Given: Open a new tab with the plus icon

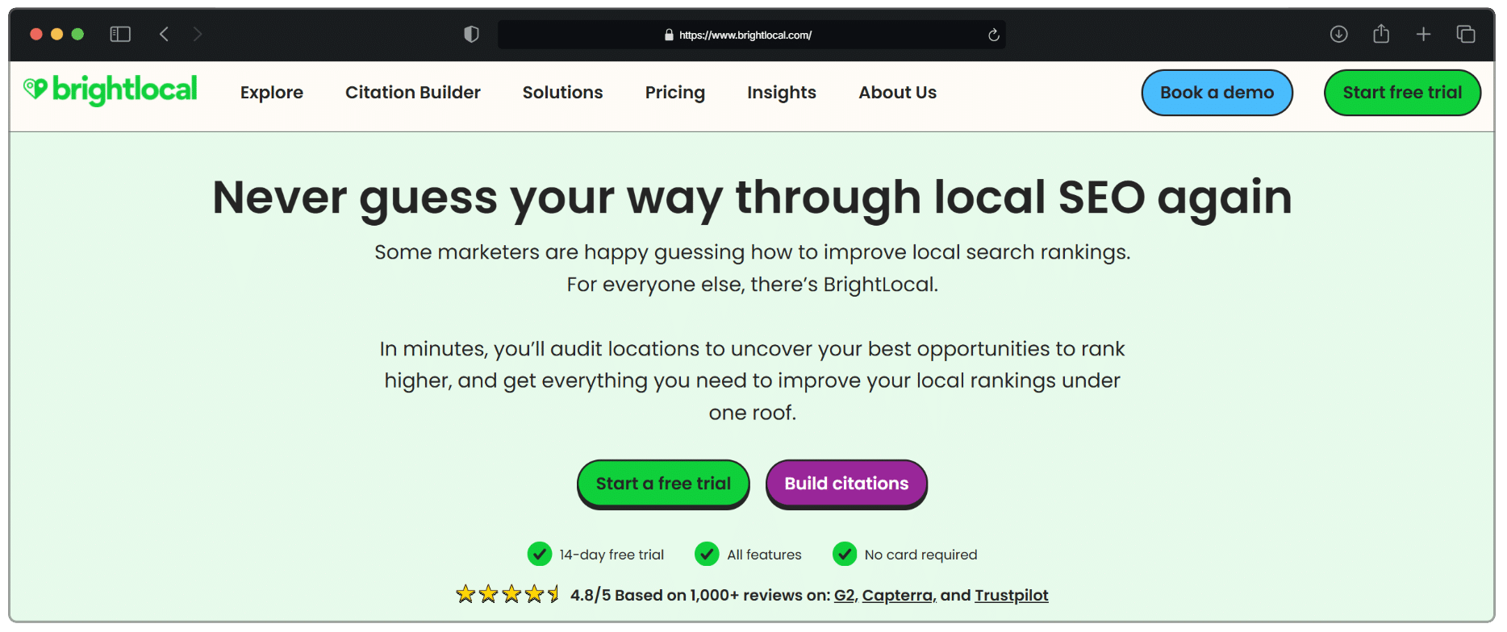Looking at the screenshot, I should point(1424,34).
